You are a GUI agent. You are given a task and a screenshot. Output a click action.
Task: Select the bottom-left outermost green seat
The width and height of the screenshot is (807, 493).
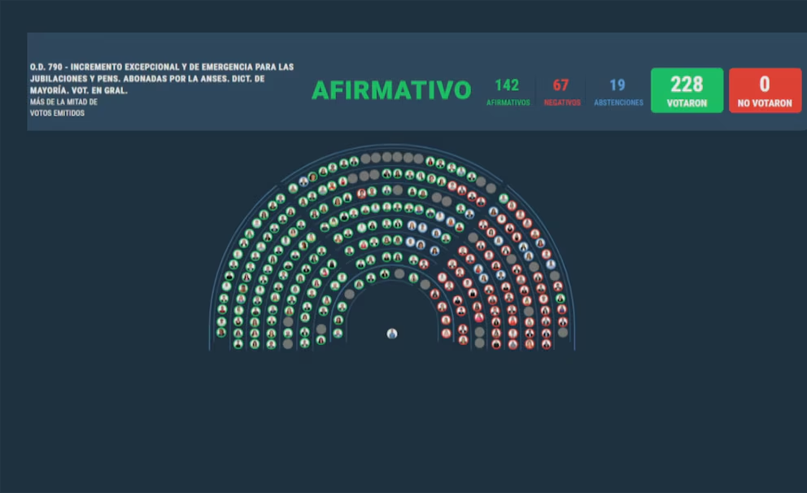point(220,333)
